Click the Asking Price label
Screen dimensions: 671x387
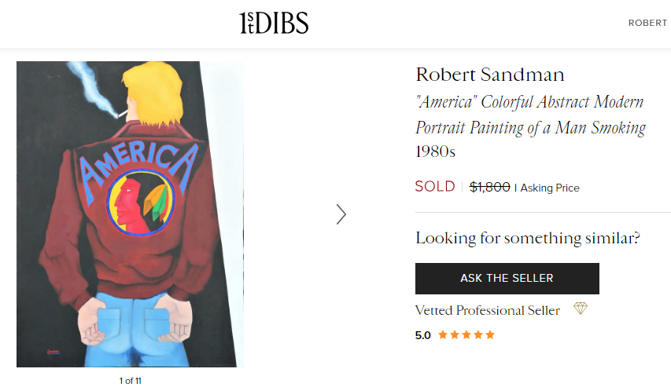click(550, 188)
